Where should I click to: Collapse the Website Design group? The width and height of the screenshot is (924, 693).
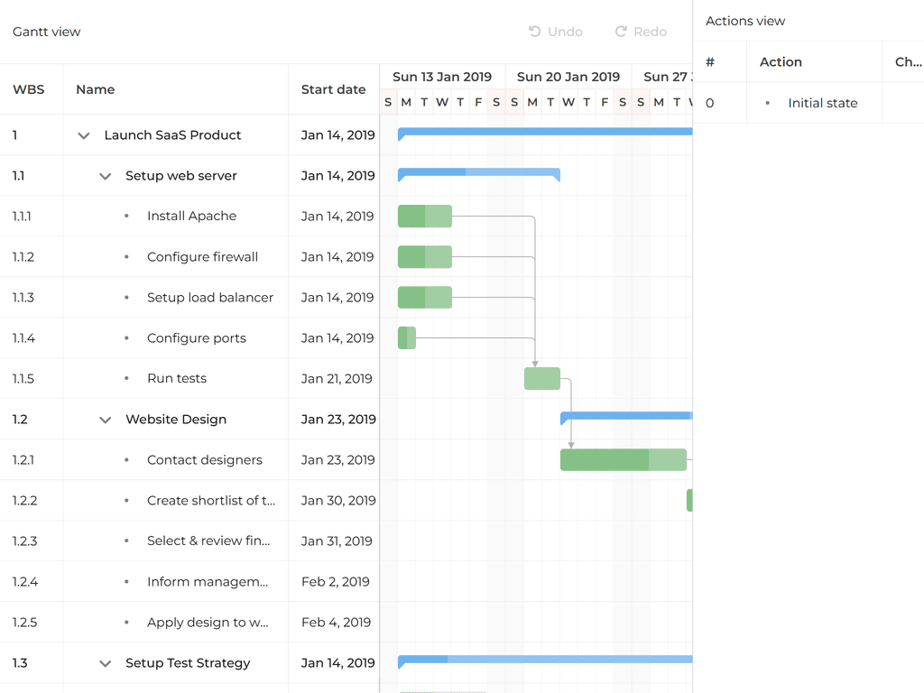pos(106,420)
